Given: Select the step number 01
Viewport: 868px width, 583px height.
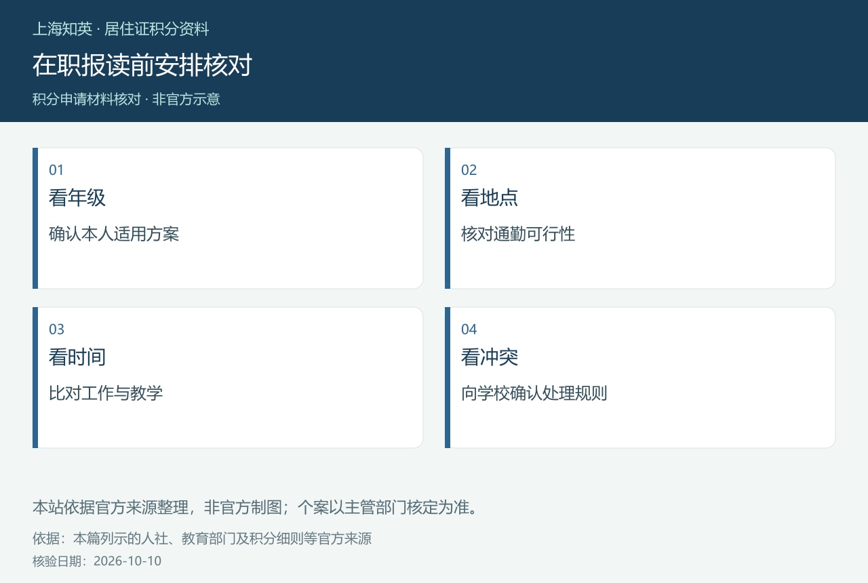Looking at the screenshot, I should (56, 170).
